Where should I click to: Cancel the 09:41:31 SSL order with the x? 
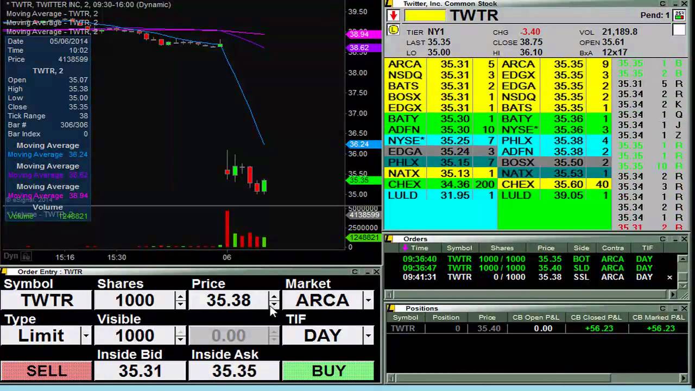pyautogui.click(x=669, y=278)
